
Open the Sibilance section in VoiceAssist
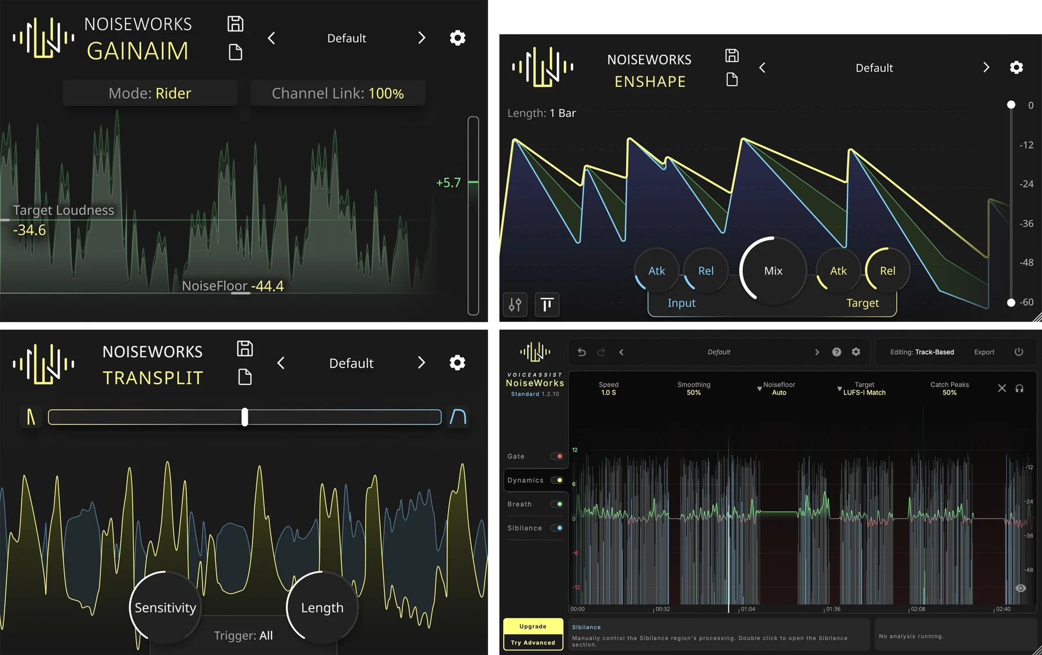pos(524,528)
